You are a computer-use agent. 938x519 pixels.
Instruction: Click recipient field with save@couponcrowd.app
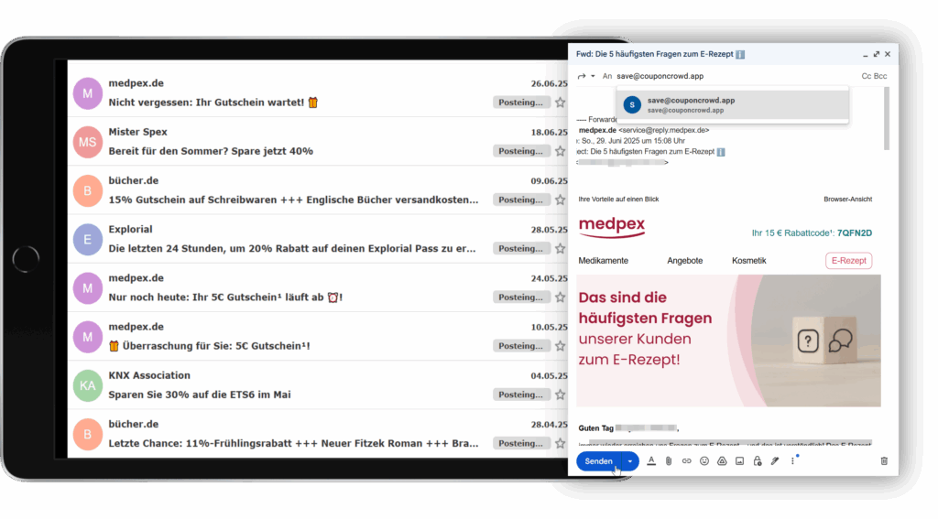[x=660, y=76]
